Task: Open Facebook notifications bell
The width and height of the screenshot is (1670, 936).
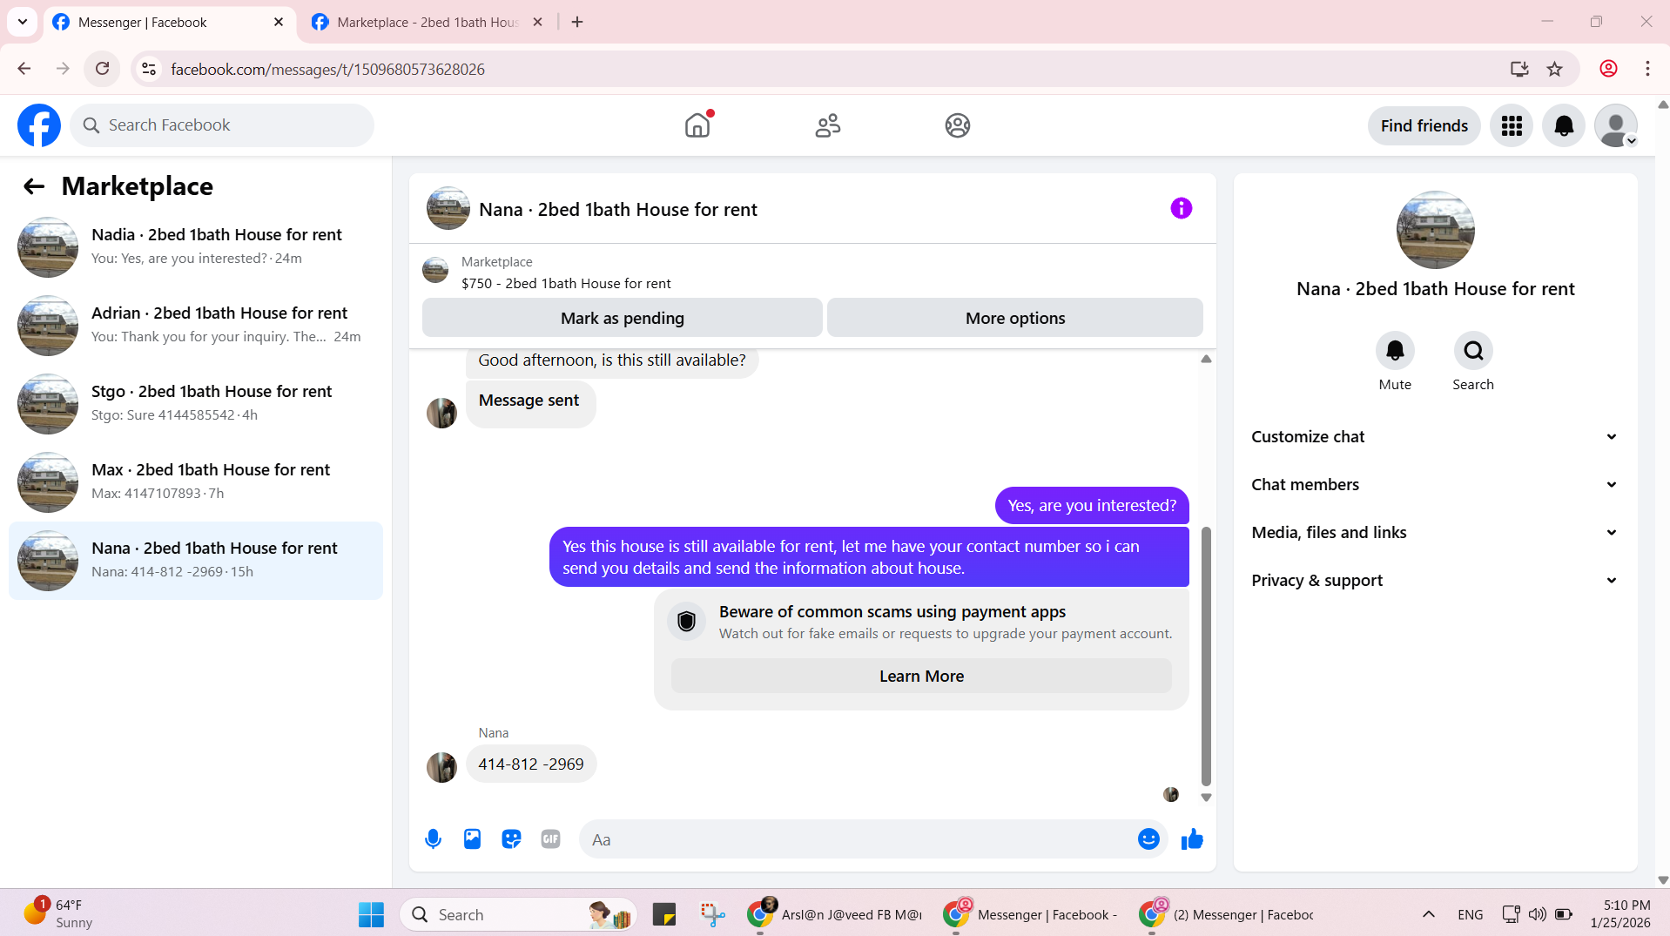Action: [1564, 125]
